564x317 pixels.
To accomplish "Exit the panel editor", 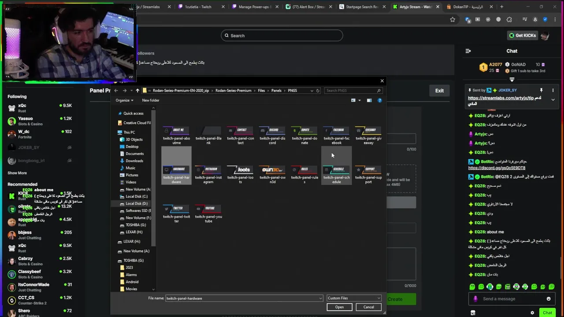I will tap(439, 91).
